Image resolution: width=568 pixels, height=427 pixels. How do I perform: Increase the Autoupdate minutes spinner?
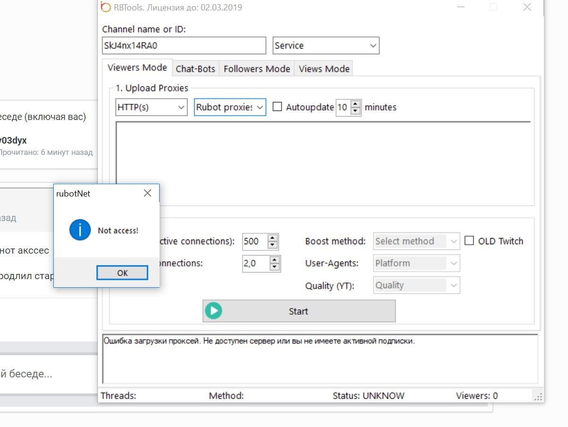click(x=356, y=104)
